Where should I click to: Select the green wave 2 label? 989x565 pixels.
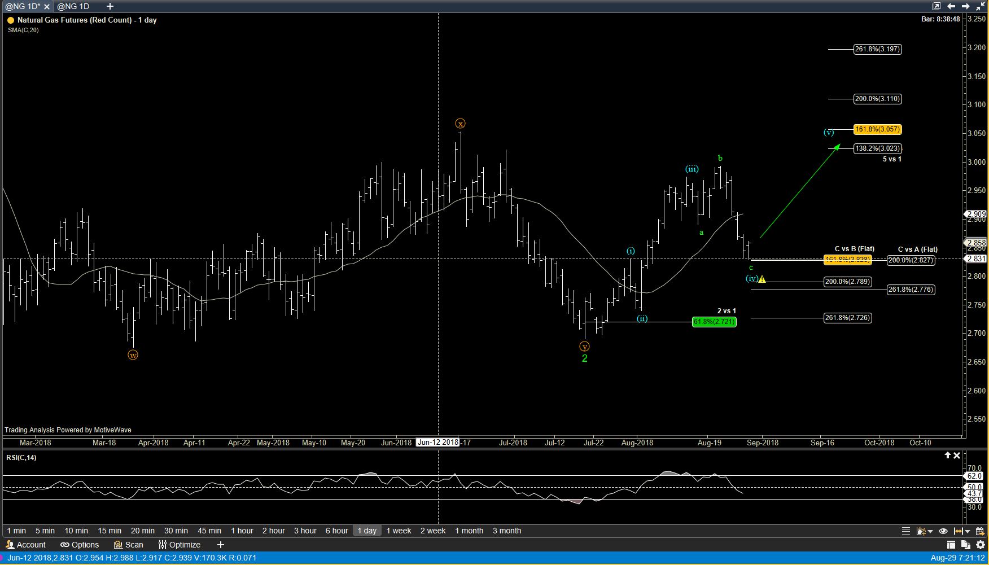(585, 358)
